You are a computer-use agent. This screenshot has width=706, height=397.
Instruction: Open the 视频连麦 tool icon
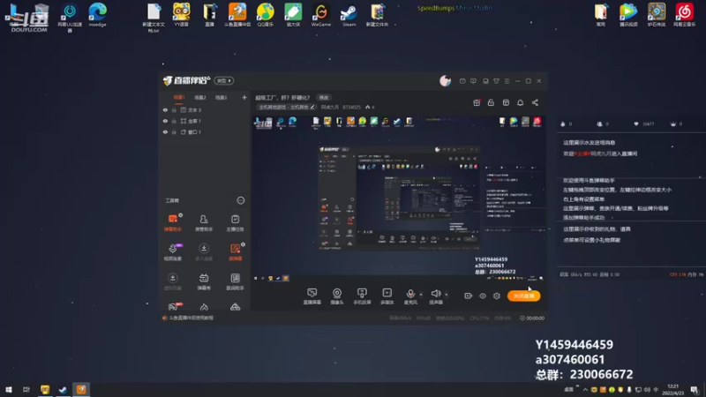173,251
